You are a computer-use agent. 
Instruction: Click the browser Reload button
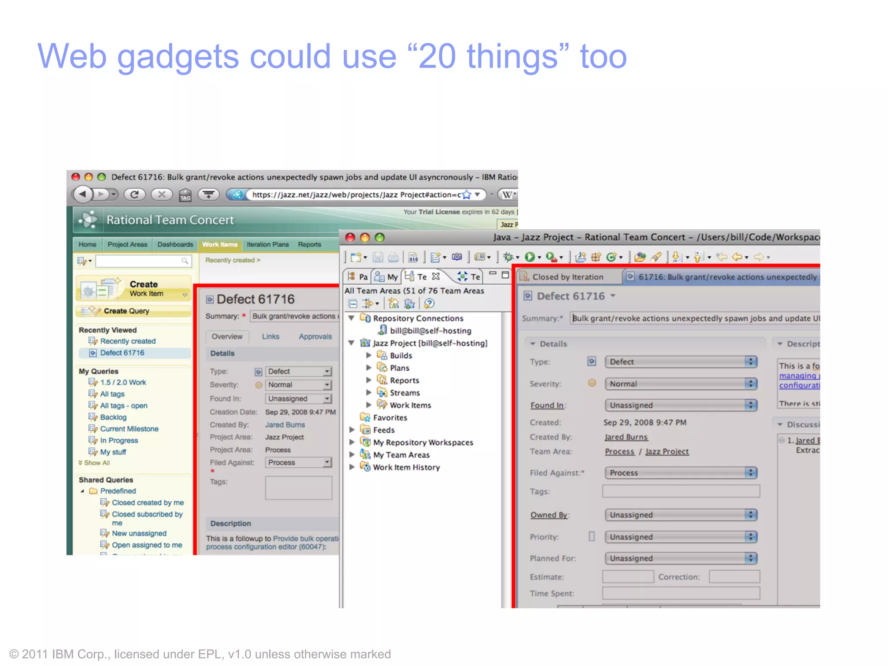(x=134, y=194)
